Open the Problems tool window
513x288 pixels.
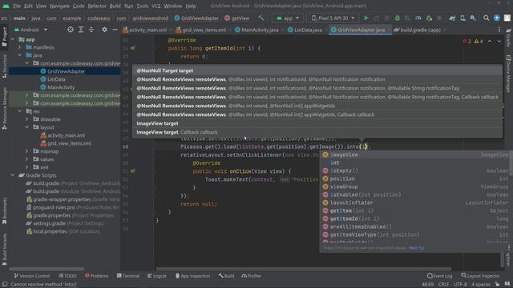[x=96, y=276]
